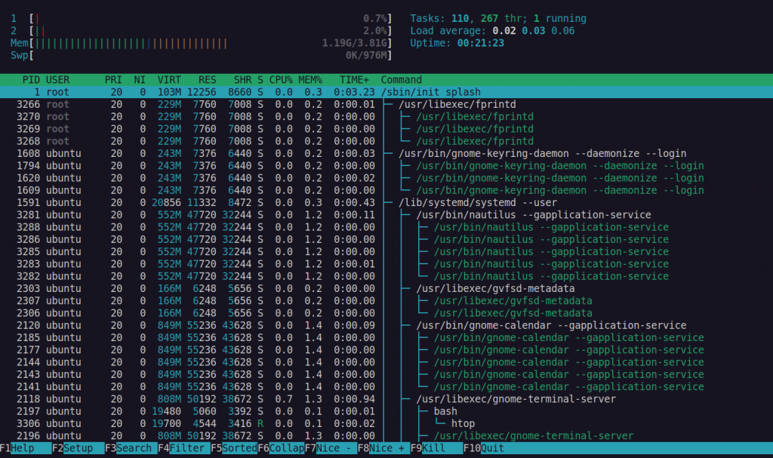This screenshot has width=773, height=458.
Task: Click the TIME+ column header
Action: point(354,80)
